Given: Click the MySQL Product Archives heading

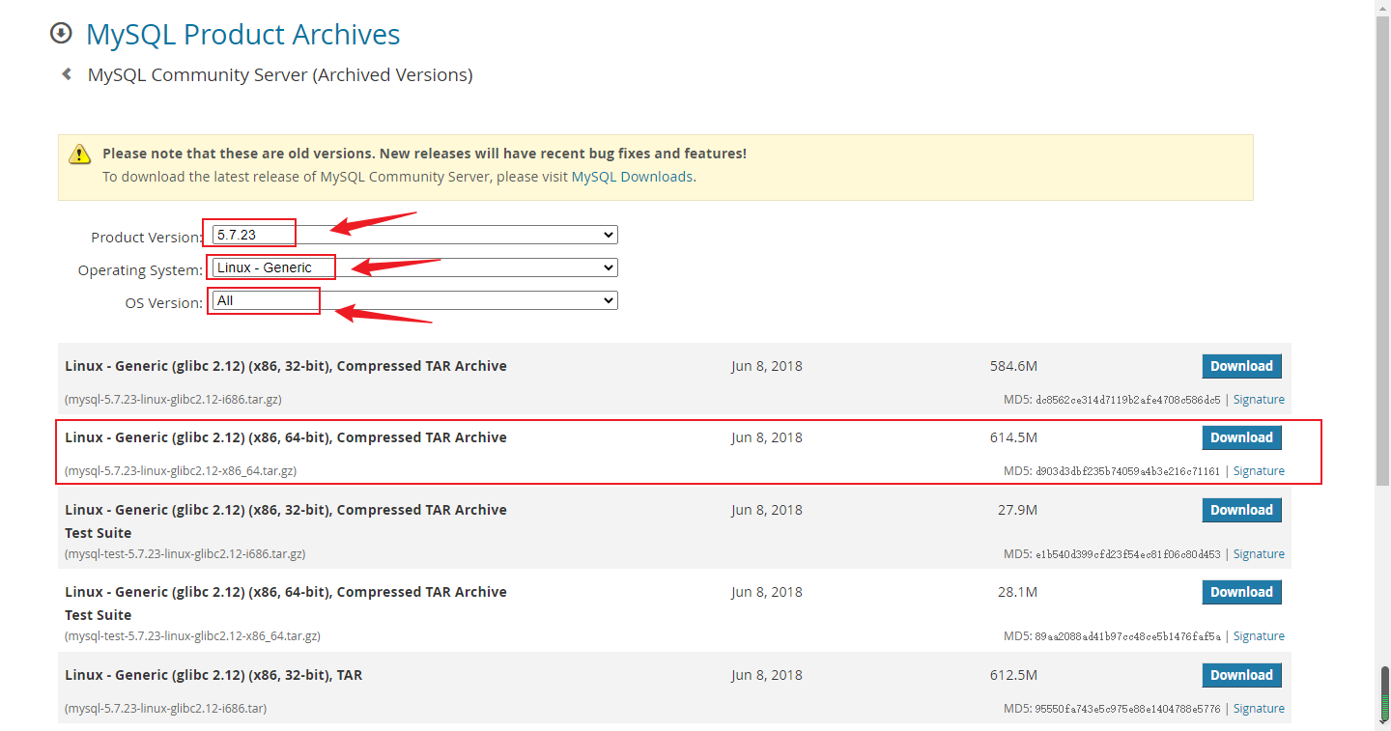Looking at the screenshot, I should (242, 34).
